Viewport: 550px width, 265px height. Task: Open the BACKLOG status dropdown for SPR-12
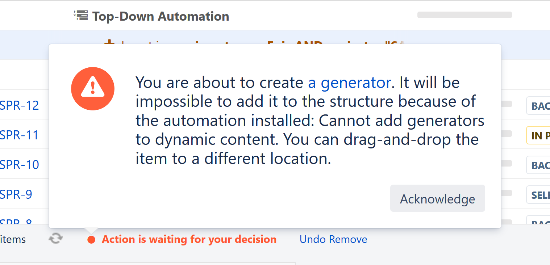click(540, 105)
